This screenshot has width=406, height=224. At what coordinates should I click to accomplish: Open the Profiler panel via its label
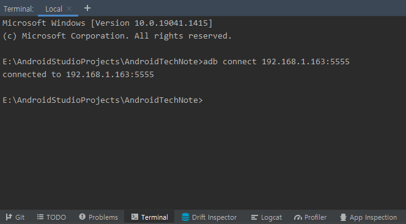(x=316, y=217)
